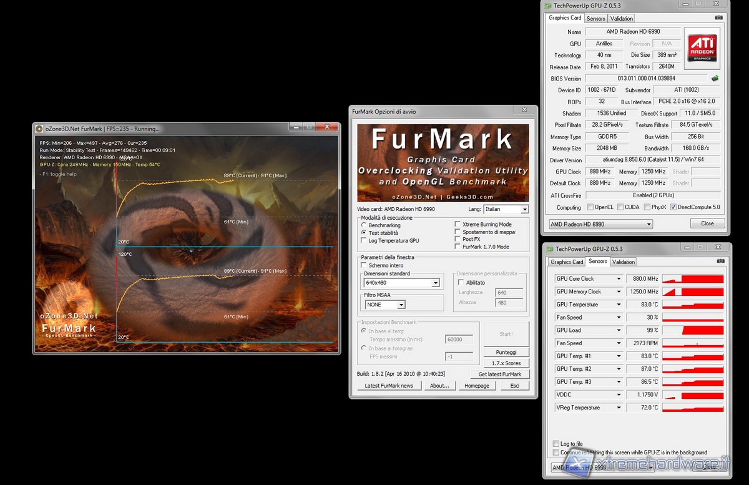
Task: Click the camera icon in the Sensors window
Action: [720, 261]
